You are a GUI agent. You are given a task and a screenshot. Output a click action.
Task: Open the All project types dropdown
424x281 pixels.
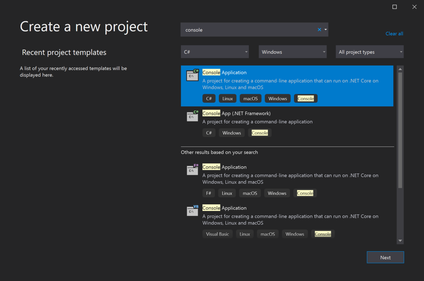[369, 52]
